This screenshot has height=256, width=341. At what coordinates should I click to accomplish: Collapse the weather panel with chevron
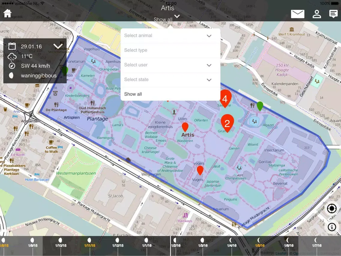tap(58, 46)
